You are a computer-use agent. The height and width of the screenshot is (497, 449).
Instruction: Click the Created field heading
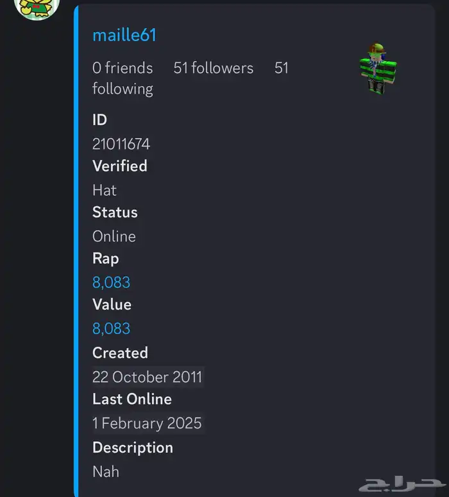[120, 353]
